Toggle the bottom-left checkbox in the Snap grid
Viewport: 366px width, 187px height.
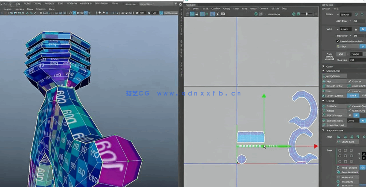pos(340,161)
